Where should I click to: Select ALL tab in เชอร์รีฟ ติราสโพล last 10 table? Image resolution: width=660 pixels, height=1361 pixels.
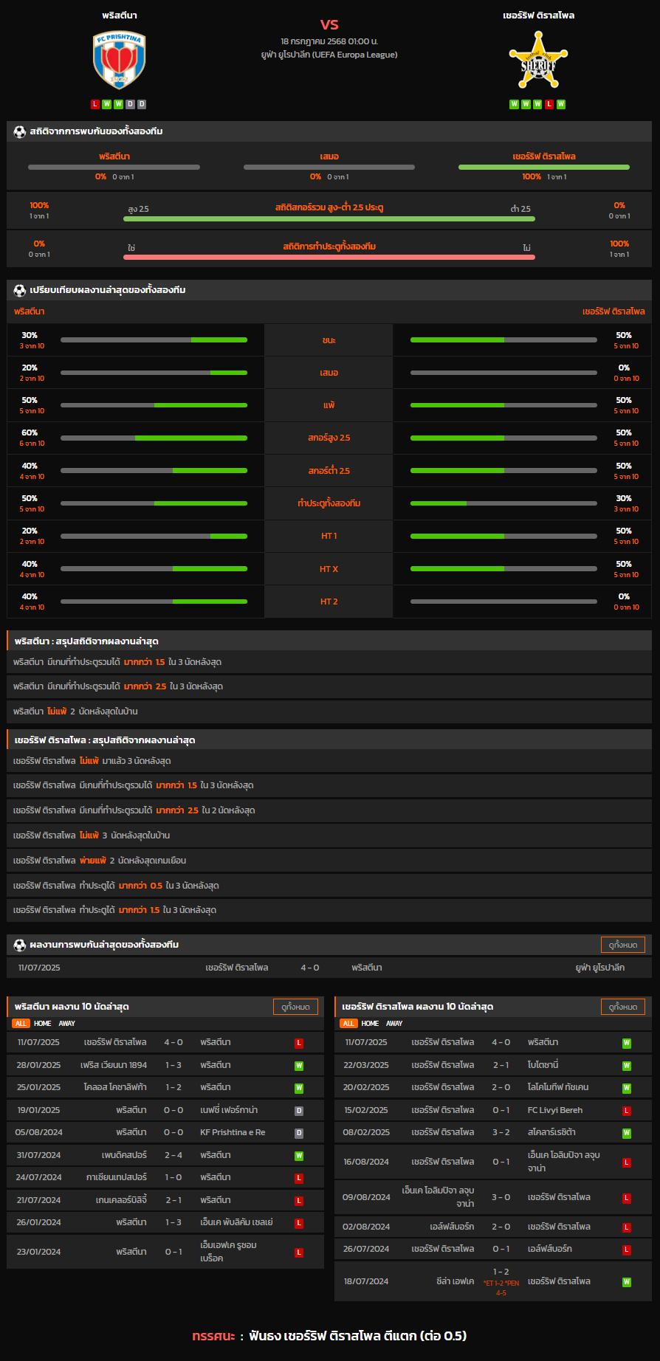click(x=348, y=1024)
